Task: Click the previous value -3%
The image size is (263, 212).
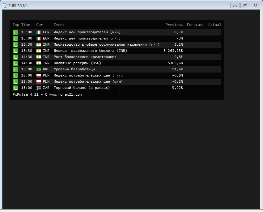Action: coord(180,38)
